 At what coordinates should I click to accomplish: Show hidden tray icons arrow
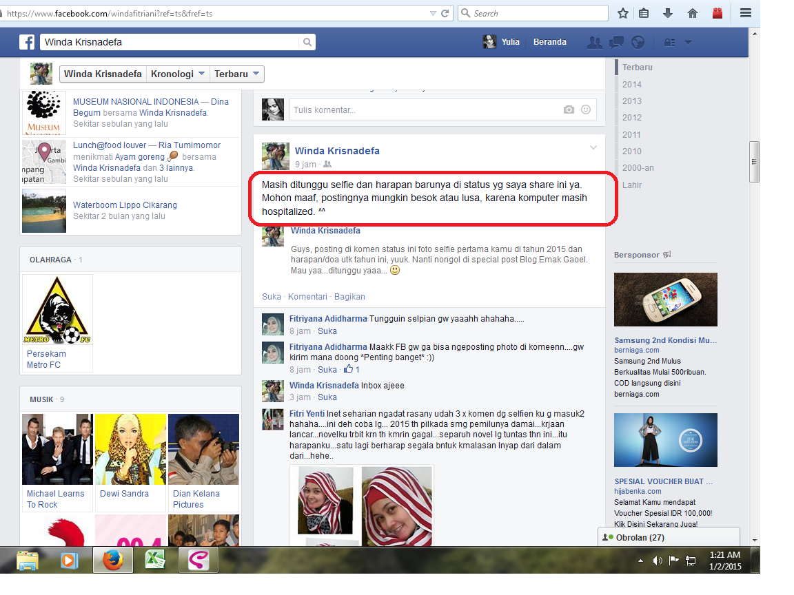(640, 561)
